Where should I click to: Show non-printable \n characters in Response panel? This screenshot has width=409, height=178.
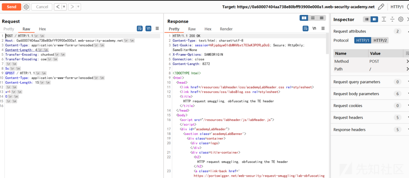point(314,29)
